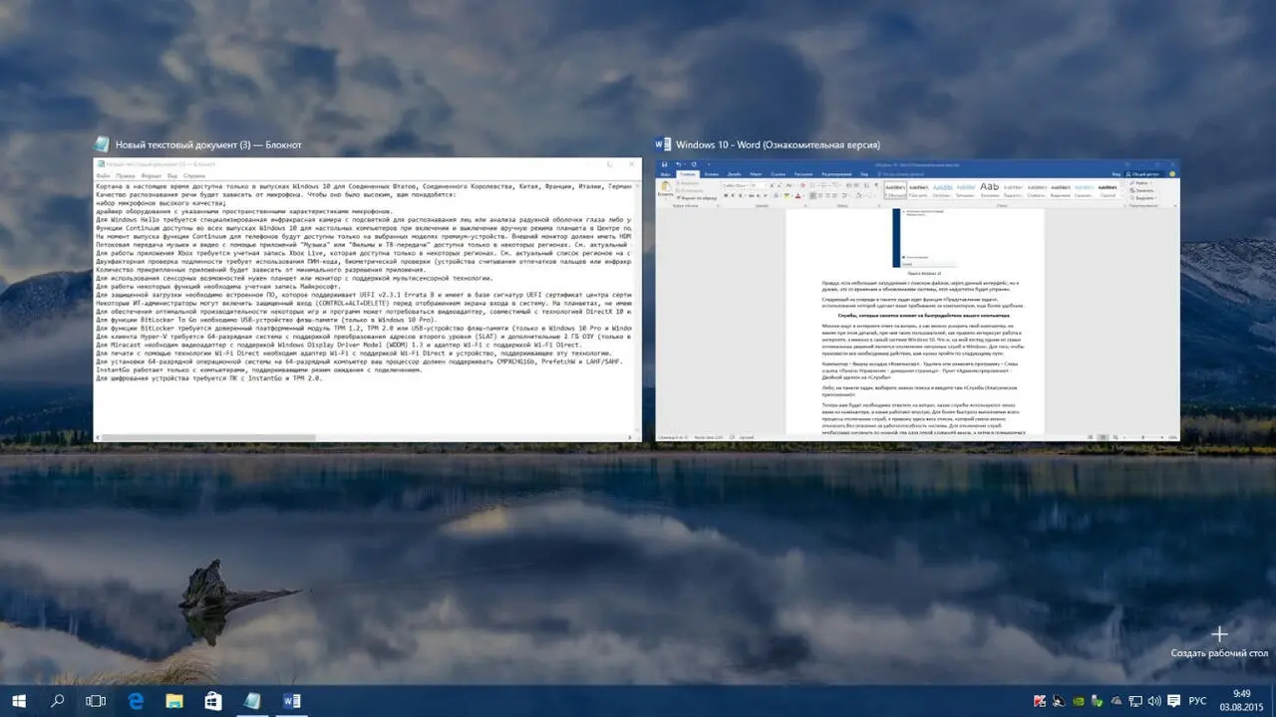
Task: Click the title 'Windows 10 - Word (Ознакомительная версия)'
Action: click(x=778, y=144)
